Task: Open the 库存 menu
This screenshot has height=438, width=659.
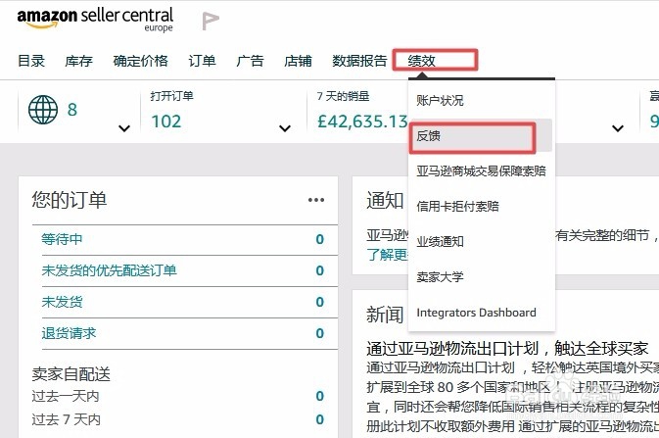Action: (x=78, y=61)
